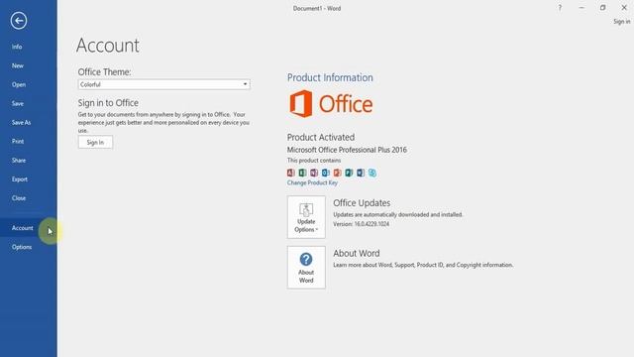Screen dimensions: 634x357
Task: Click the Excel app icon
Action: point(302,173)
